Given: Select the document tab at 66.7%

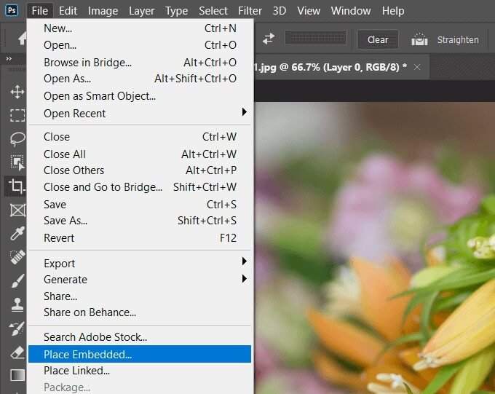Looking at the screenshot, I should pos(341,67).
